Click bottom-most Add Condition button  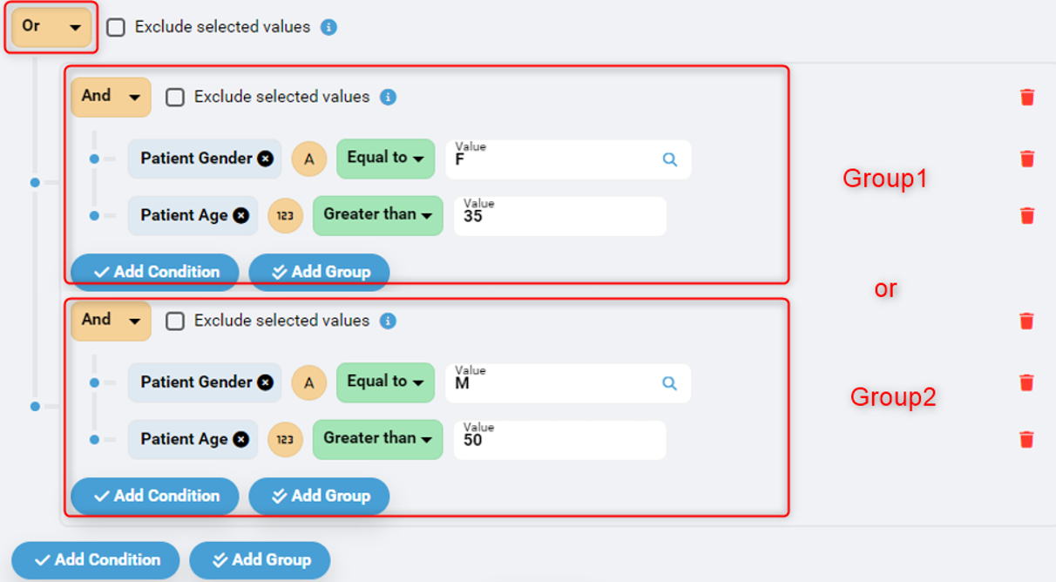[x=96, y=560]
